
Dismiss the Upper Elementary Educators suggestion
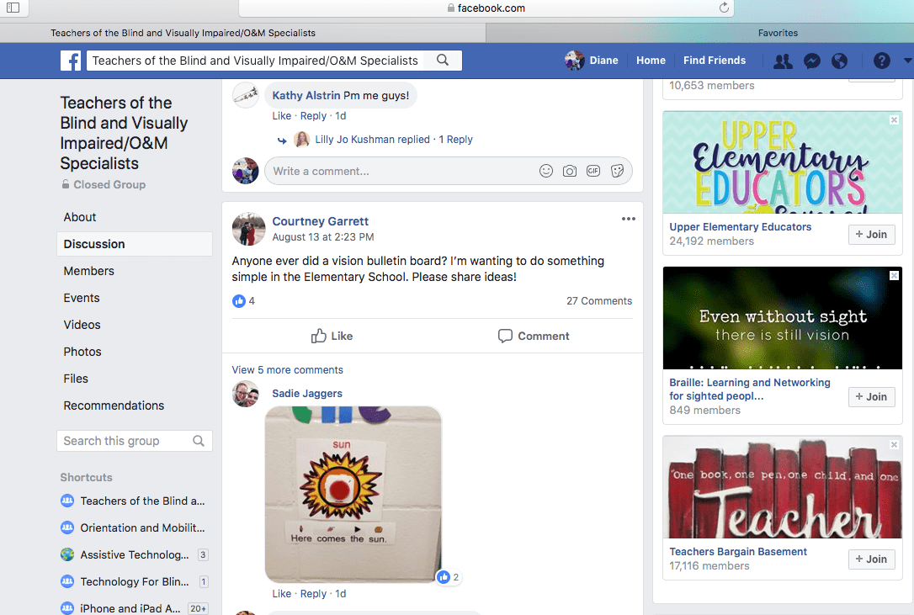[x=894, y=120]
